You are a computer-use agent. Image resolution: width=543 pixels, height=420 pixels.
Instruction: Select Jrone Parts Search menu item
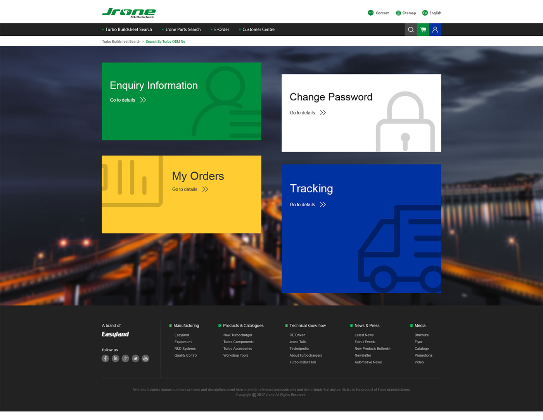point(183,29)
